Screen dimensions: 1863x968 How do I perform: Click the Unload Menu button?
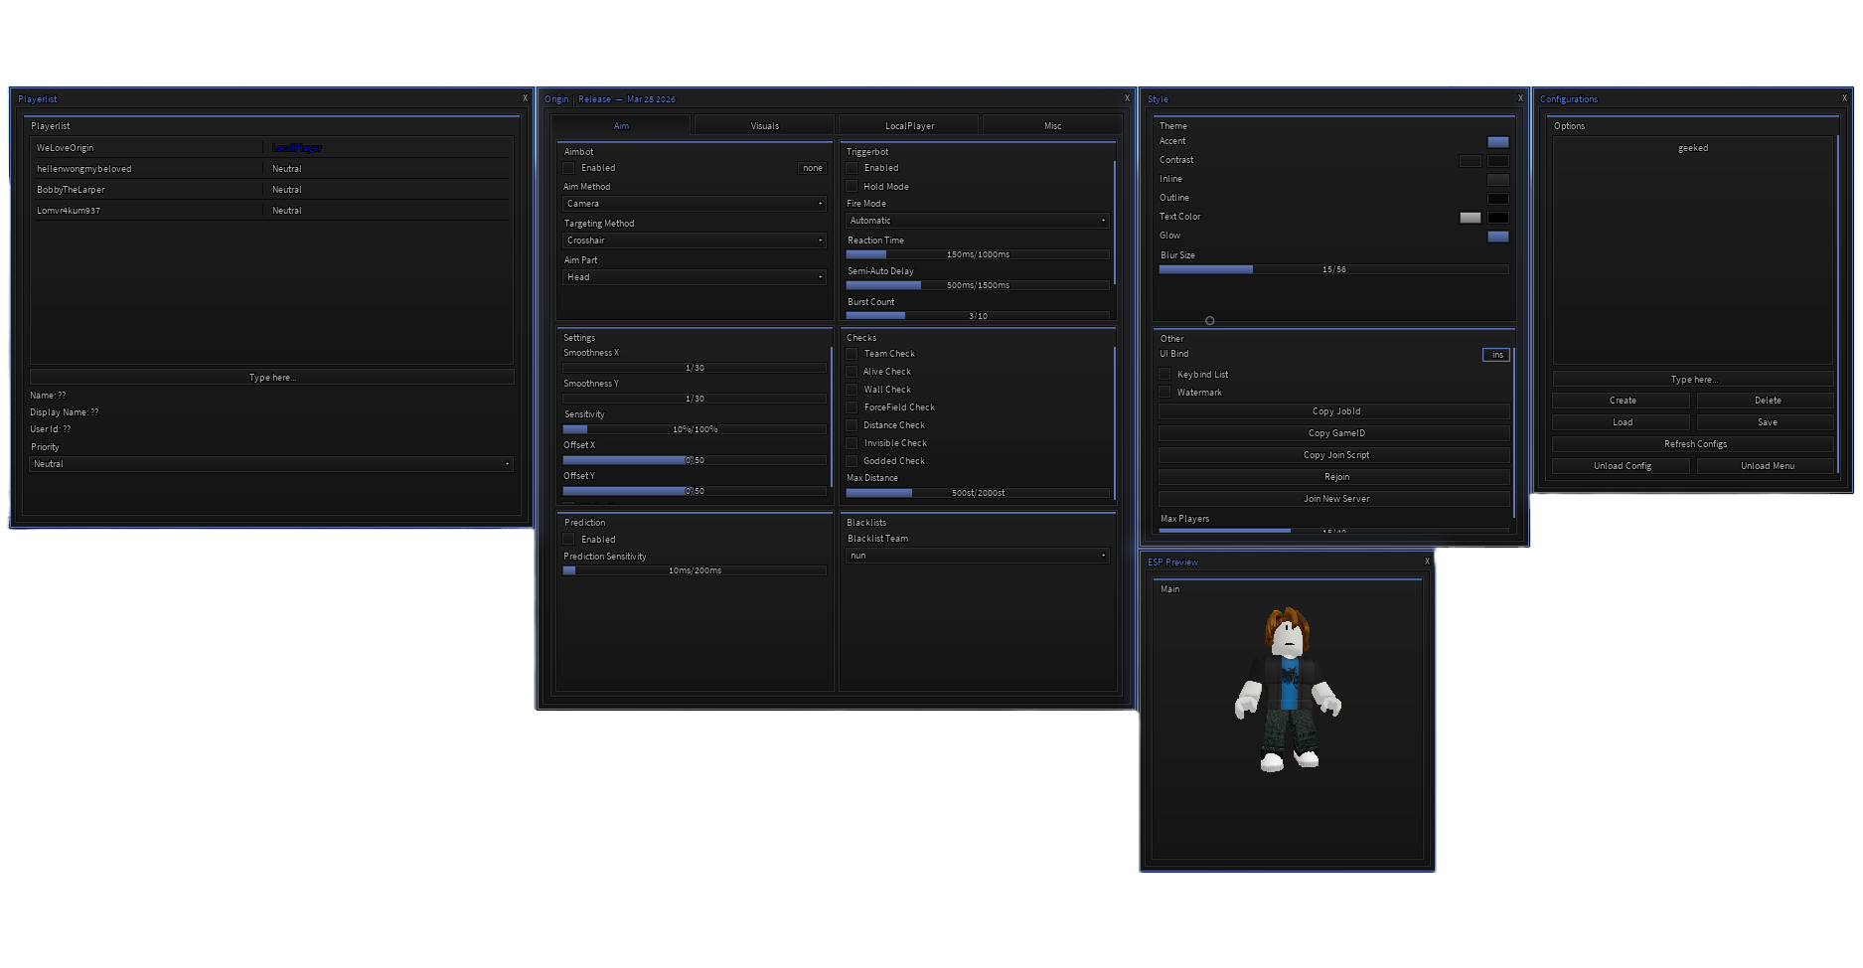[x=1767, y=466]
